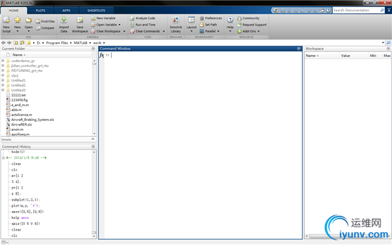This screenshot has height=245, width=392.
Task: Create a New Script
Action: tap(7, 25)
